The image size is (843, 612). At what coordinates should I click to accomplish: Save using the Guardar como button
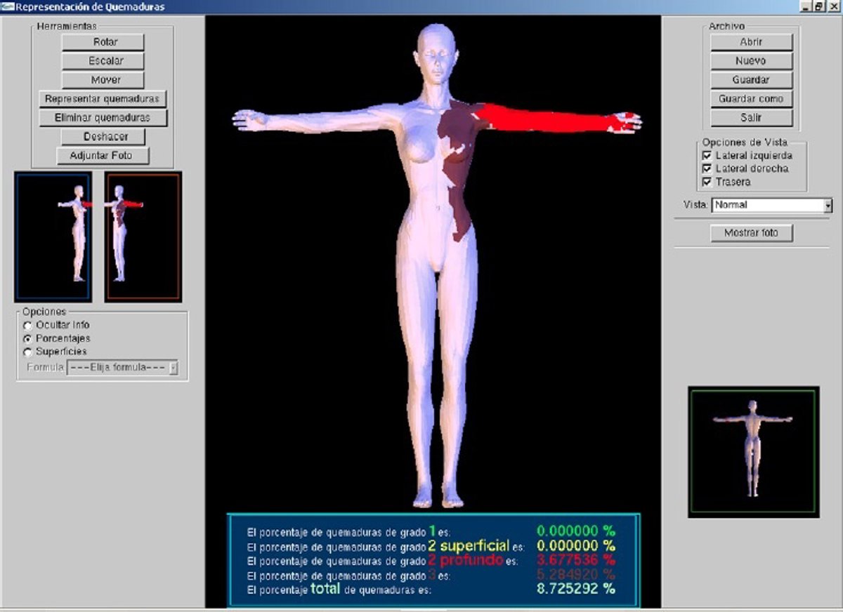(x=751, y=99)
